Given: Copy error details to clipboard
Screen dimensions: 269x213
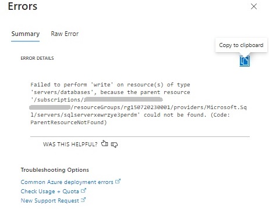Looking at the screenshot, I should [245, 61].
